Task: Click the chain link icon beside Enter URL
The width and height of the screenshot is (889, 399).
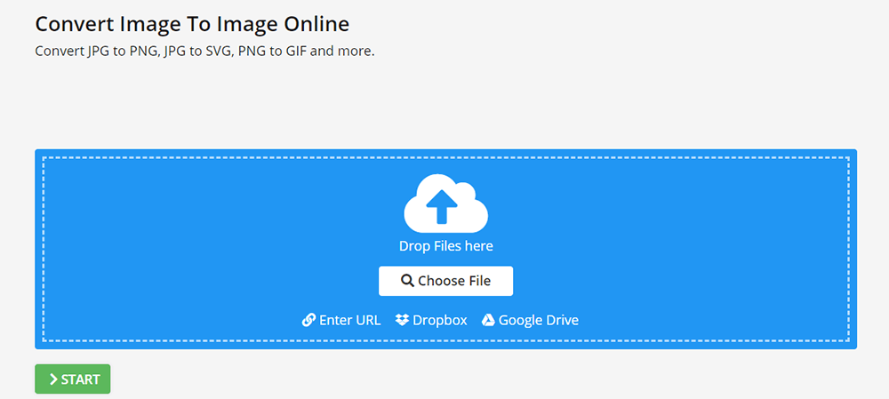Action: coord(308,320)
